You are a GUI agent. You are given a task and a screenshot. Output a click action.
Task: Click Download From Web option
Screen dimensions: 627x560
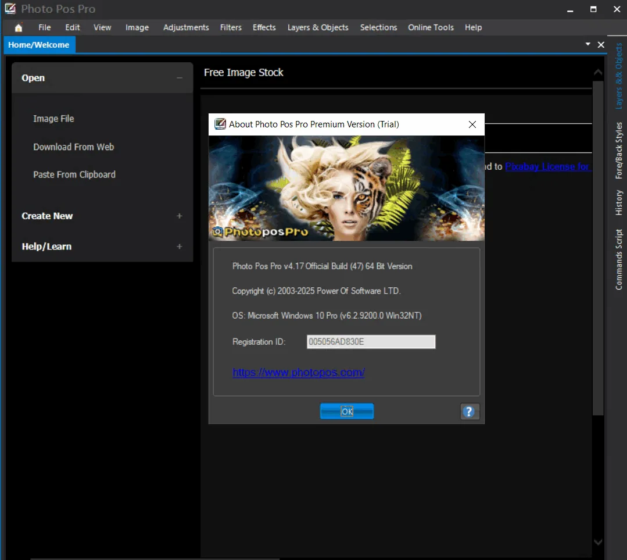[x=74, y=147]
